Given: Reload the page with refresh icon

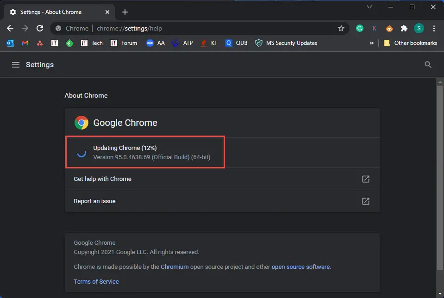Looking at the screenshot, I should 40,28.
